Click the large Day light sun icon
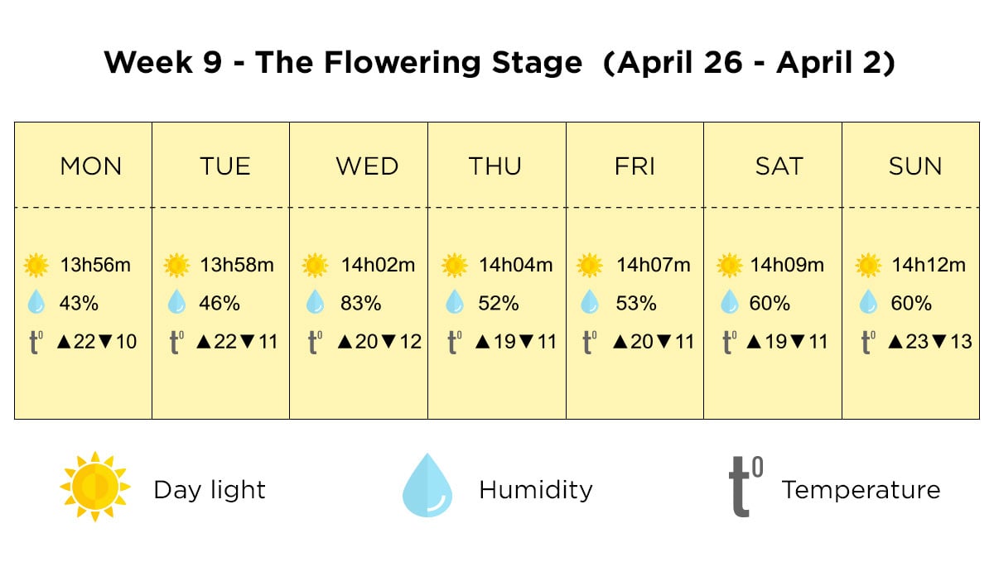 pyautogui.click(x=95, y=487)
